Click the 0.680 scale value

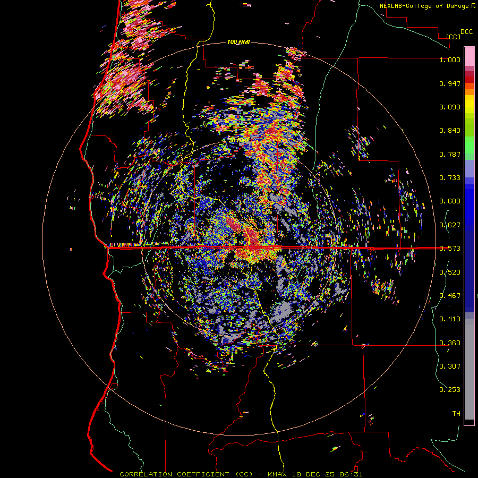450,201
